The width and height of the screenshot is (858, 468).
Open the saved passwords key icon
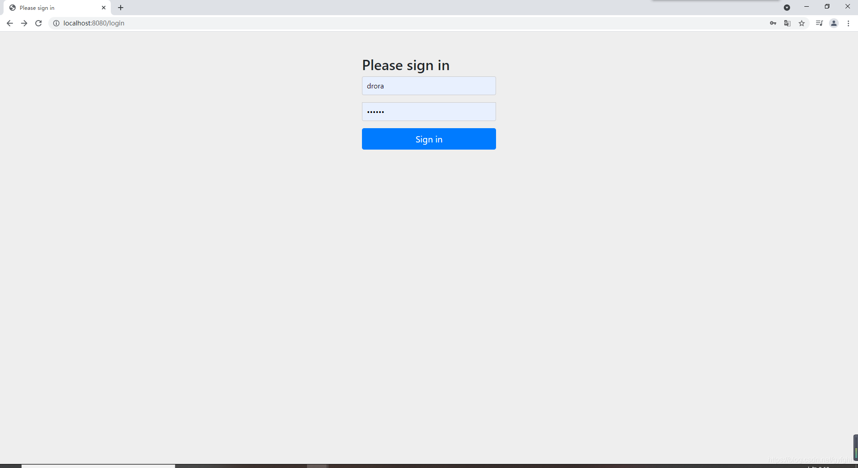coord(773,23)
